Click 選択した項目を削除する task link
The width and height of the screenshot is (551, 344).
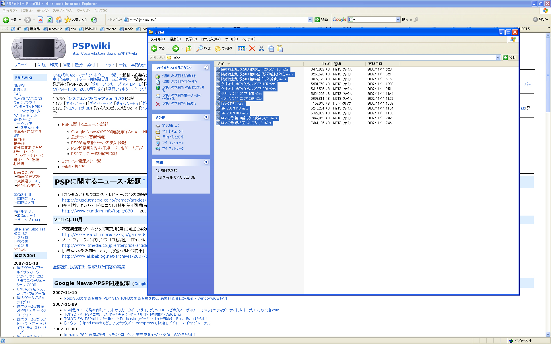(179, 103)
